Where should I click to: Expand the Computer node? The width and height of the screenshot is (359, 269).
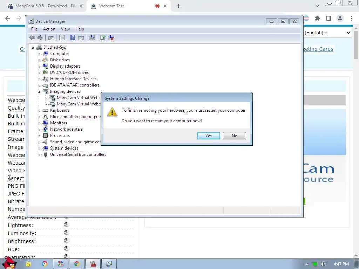point(39,54)
